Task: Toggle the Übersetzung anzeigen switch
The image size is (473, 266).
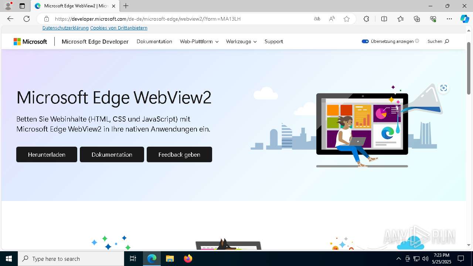Action: pos(365,41)
